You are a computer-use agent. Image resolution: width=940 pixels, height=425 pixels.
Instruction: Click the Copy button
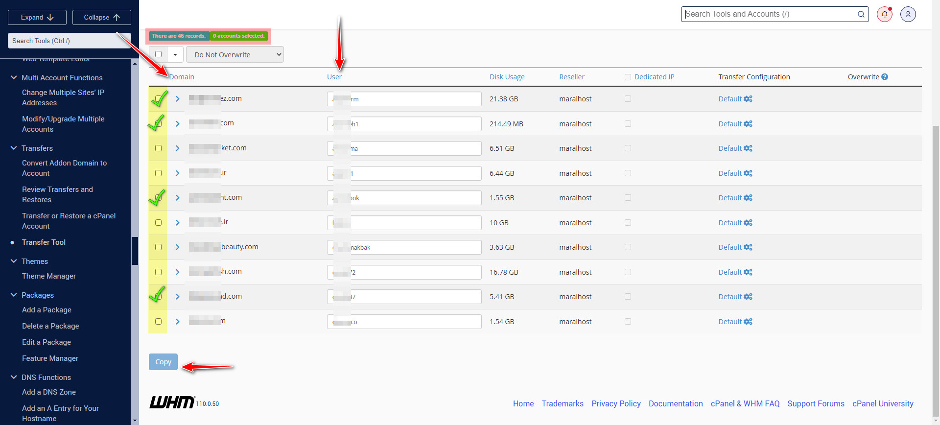click(x=163, y=362)
